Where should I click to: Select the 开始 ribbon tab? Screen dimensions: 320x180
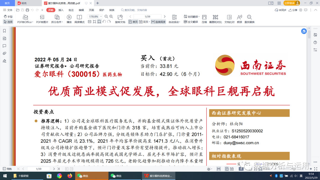click(51, 10)
